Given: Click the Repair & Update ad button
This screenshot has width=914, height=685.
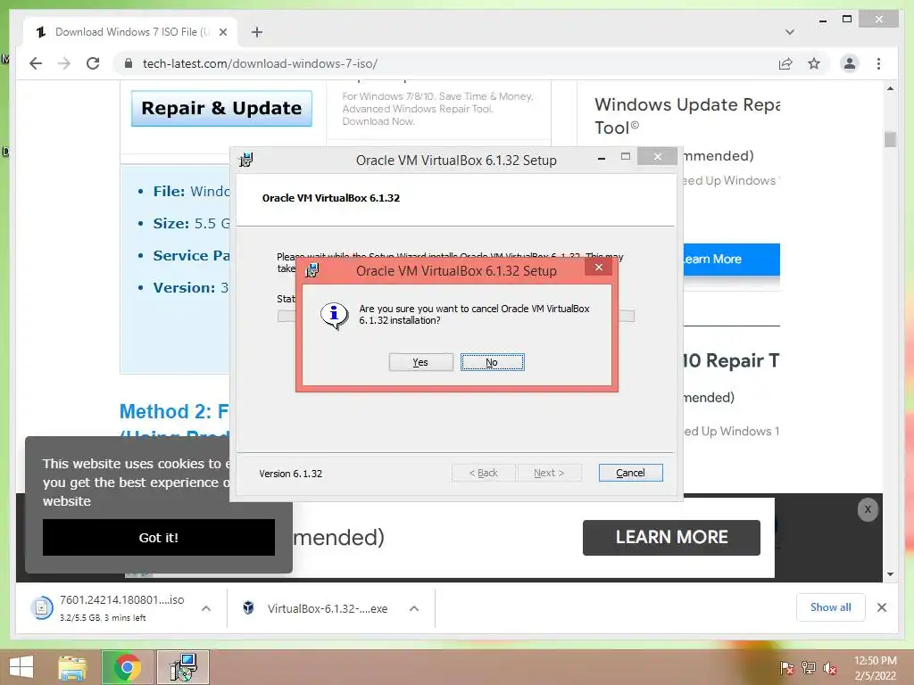Looking at the screenshot, I should pos(221,108).
